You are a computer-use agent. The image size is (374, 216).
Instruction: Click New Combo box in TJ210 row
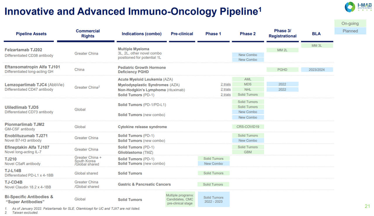(x=213, y=163)
